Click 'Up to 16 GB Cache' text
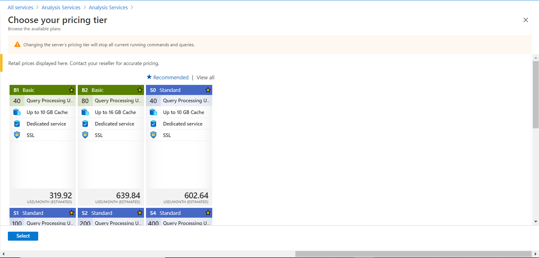Viewport: 539px width, 258px height. (115, 112)
